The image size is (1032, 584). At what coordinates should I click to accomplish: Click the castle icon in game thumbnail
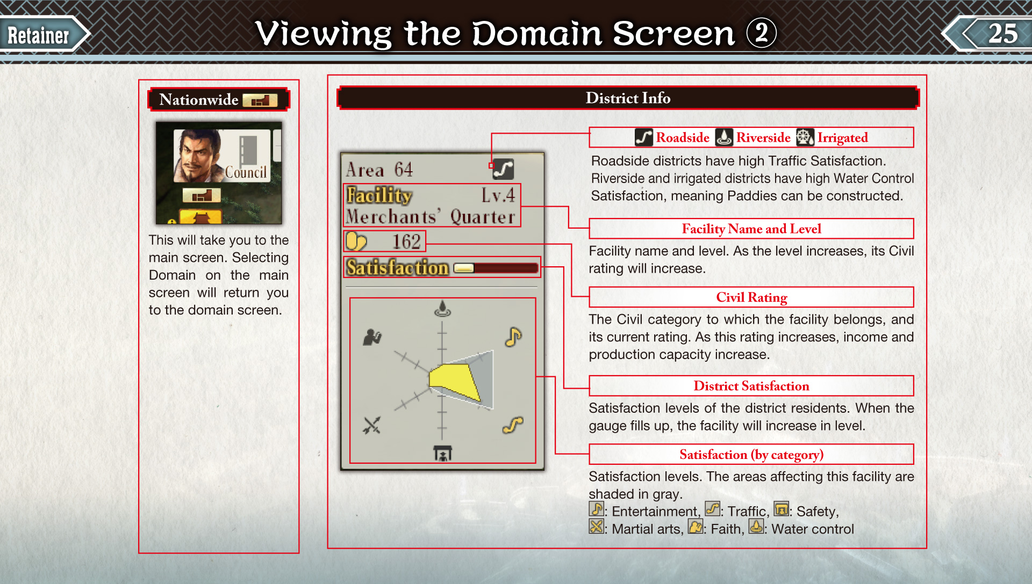pos(200,217)
